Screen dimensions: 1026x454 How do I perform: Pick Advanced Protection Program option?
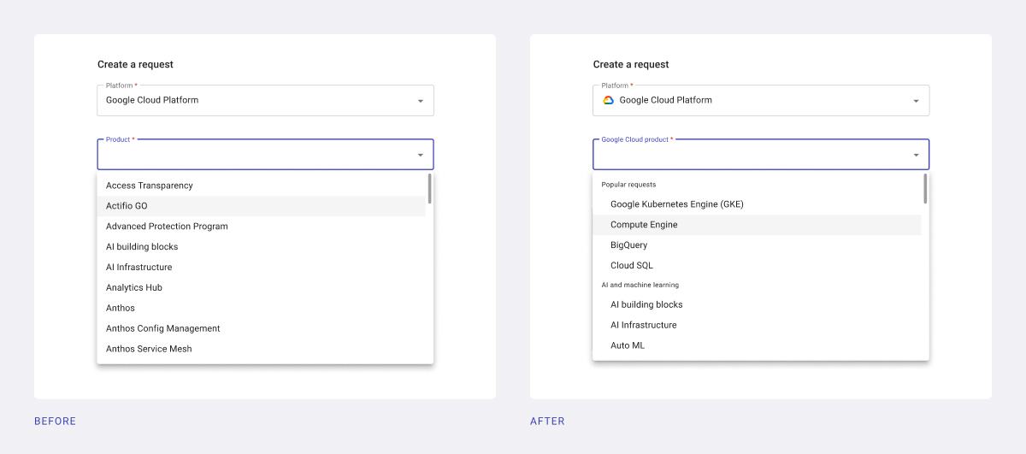[262, 227]
